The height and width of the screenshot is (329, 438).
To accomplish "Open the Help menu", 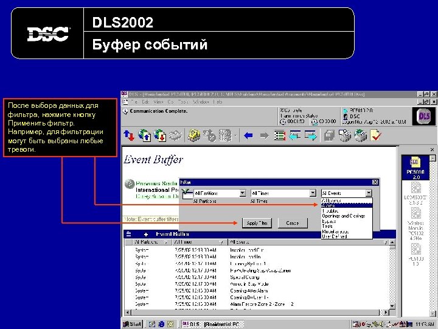I will (x=218, y=102).
